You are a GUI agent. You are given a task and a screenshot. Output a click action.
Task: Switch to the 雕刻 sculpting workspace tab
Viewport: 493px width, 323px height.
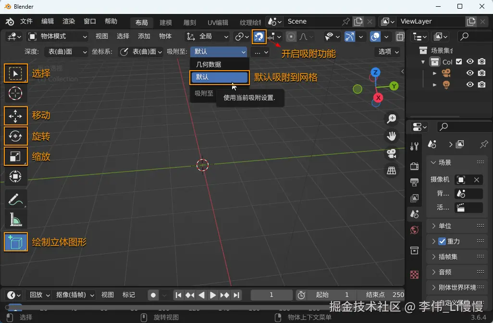[190, 22]
